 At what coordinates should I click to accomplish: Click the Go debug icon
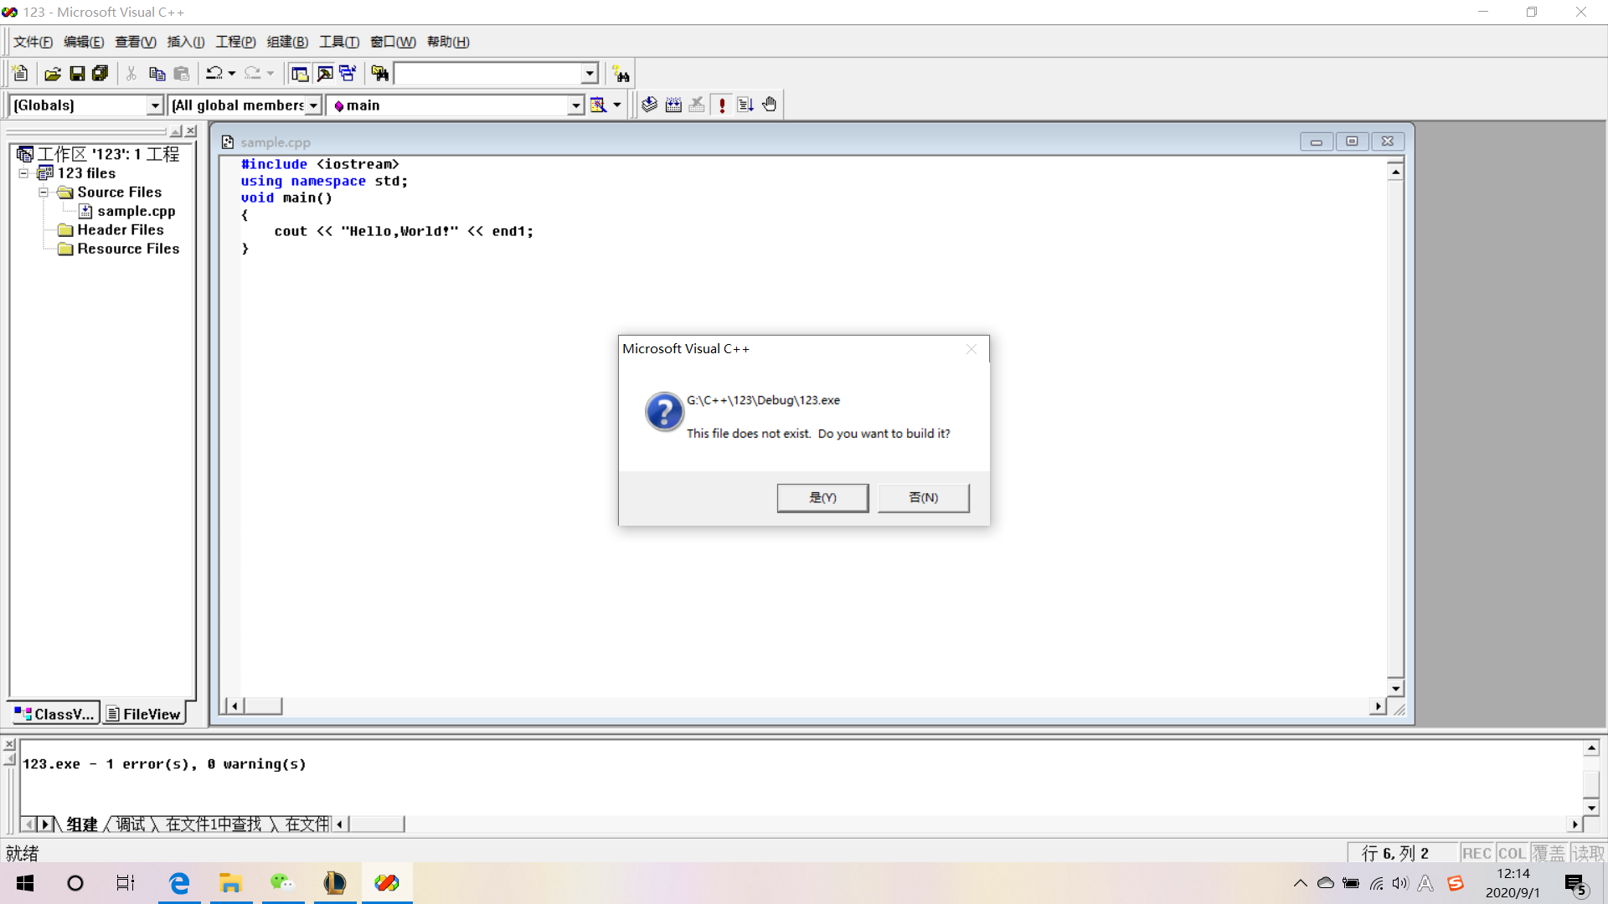click(x=745, y=105)
